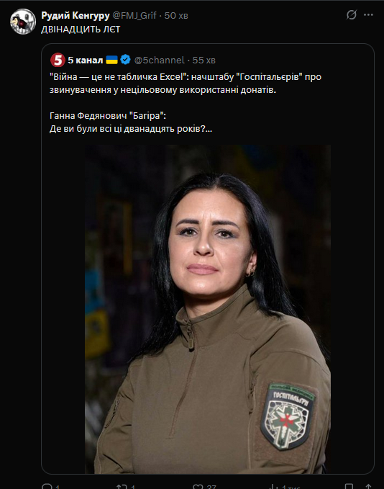The width and height of the screenshot is (384, 489).
Task: View the photo of woman in uniform
Action: (x=208, y=309)
